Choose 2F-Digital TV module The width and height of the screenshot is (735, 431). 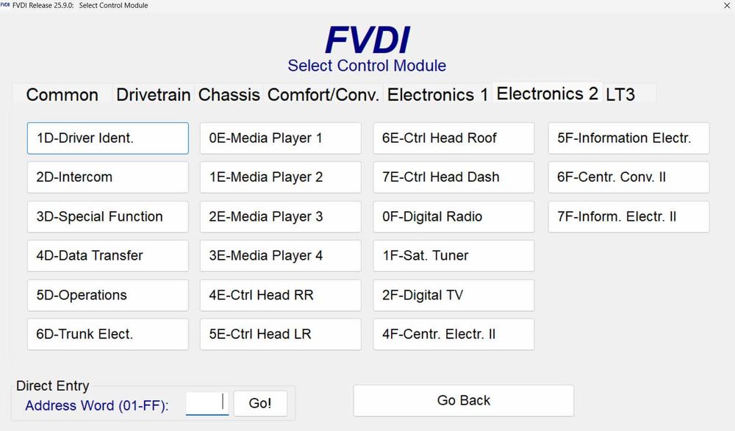point(453,295)
